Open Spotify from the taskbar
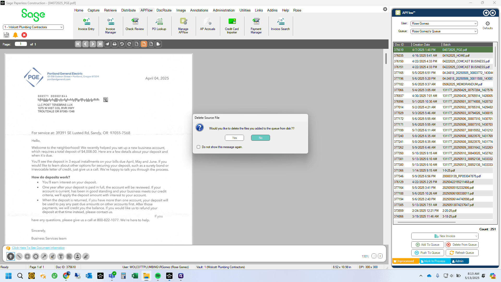 [158, 276]
